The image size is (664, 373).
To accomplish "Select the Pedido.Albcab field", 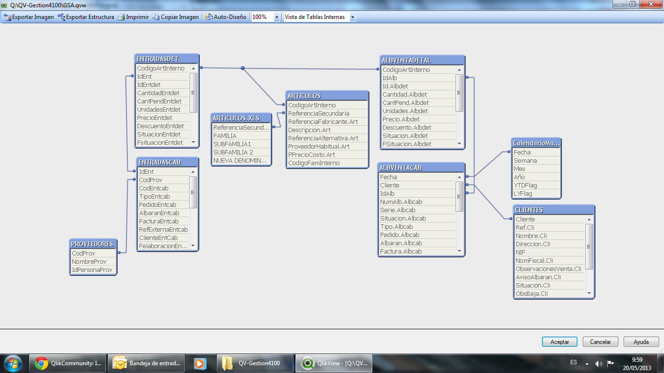I will [417, 235].
